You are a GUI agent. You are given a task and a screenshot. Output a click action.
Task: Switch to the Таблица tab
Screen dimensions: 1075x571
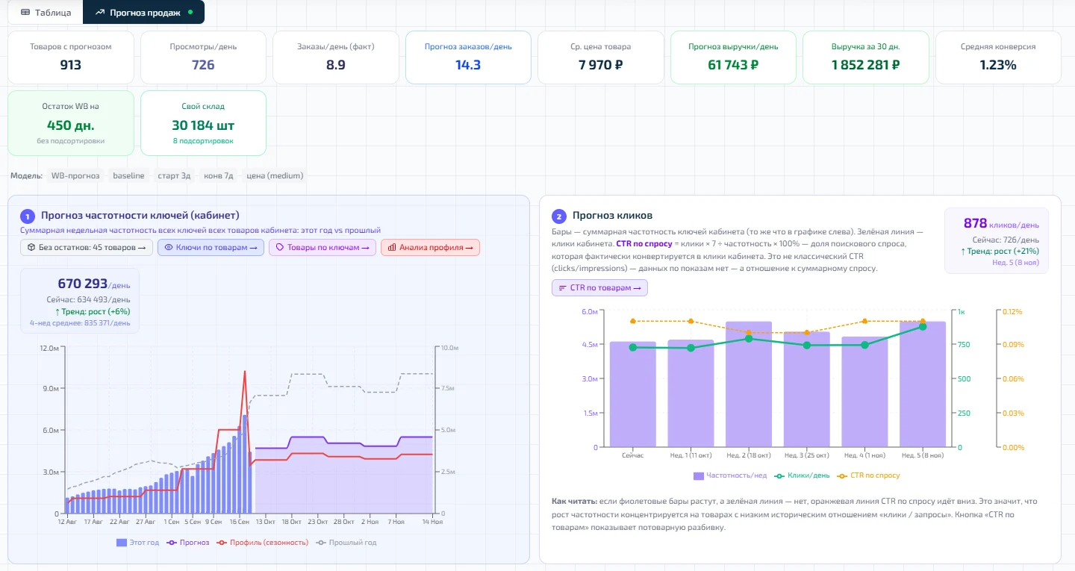click(46, 13)
